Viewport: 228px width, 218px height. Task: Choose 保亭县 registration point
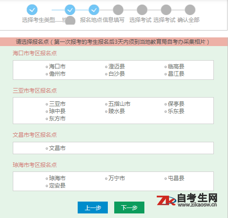click(x=165, y=104)
